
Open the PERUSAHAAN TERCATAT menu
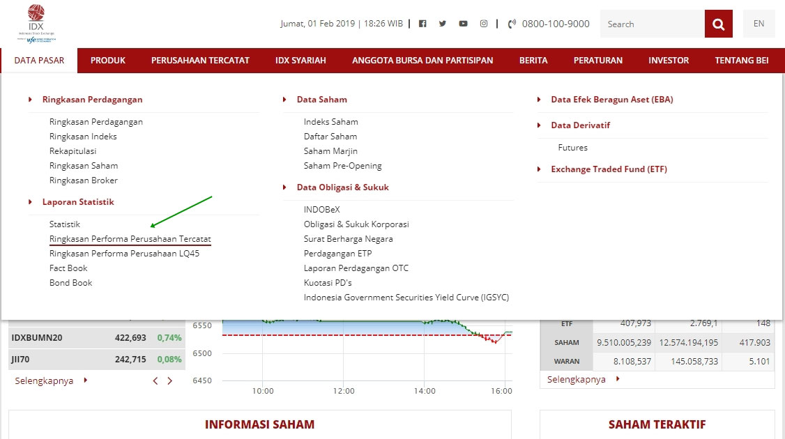200,61
